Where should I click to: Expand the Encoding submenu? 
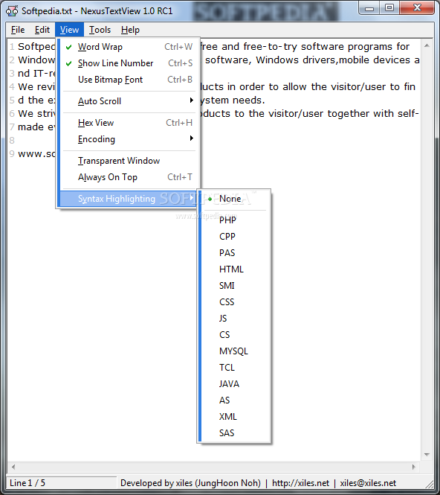click(x=129, y=139)
